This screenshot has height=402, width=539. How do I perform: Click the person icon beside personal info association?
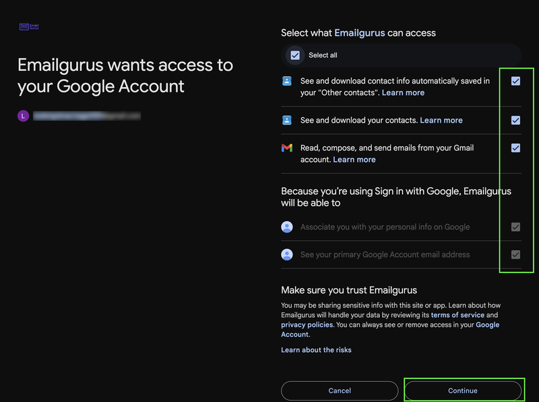[x=286, y=227]
